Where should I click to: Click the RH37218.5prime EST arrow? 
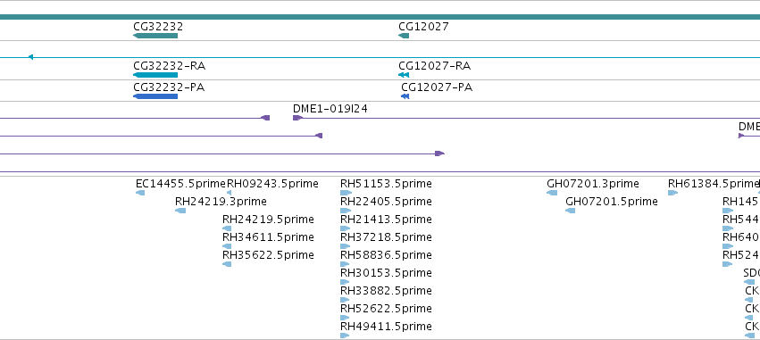[x=345, y=246]
